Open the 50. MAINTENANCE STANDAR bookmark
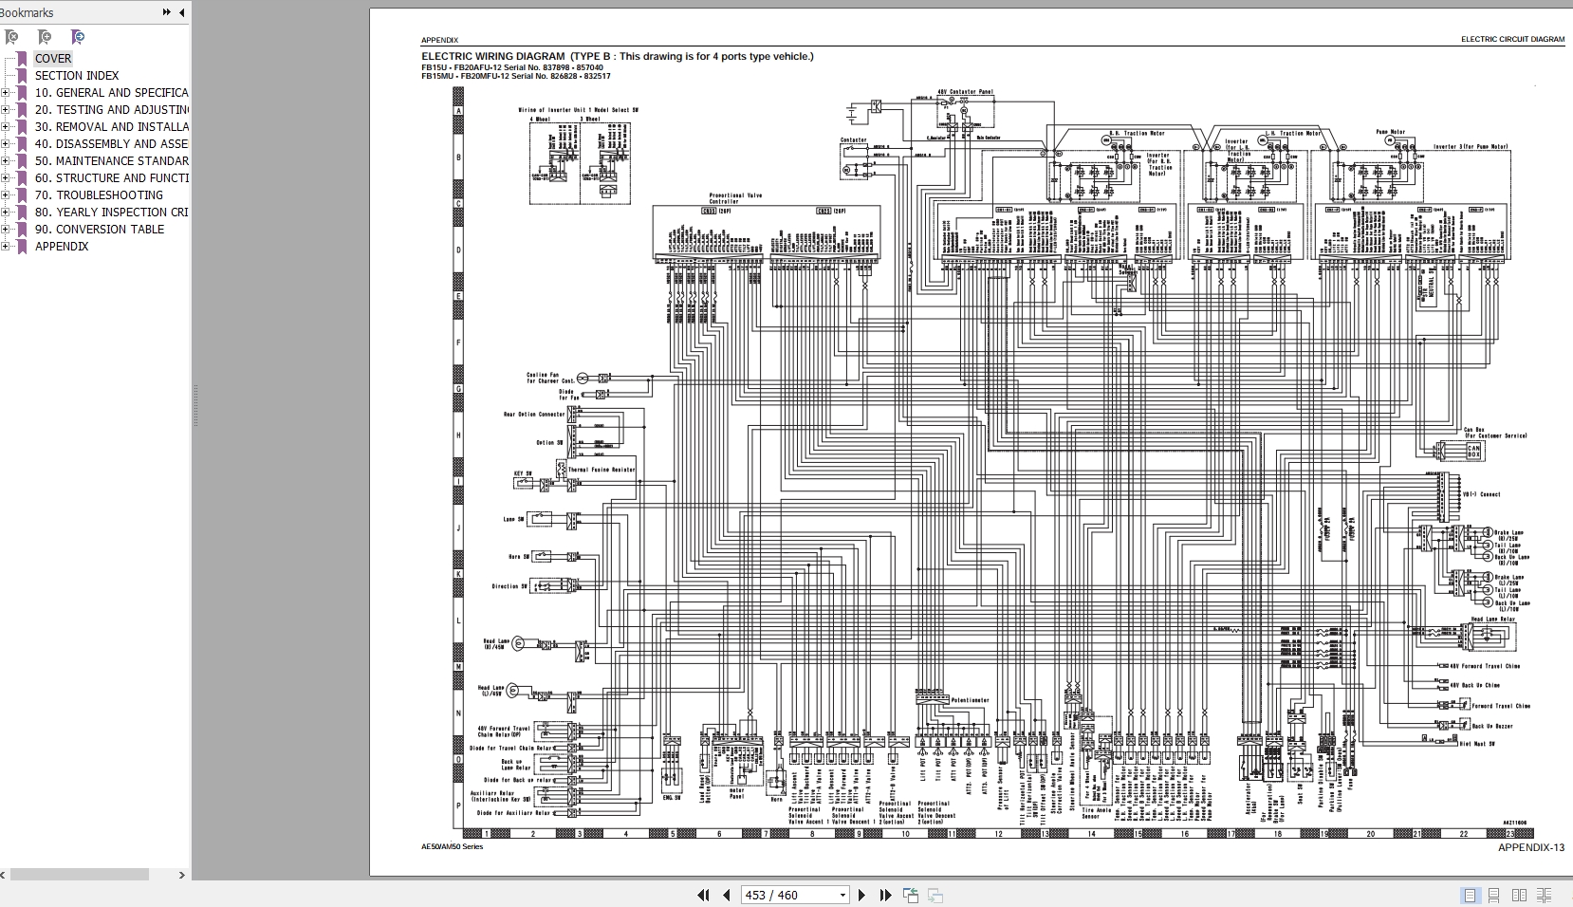Viewport: 1573px width, 907px height. (x=111, y=160)
